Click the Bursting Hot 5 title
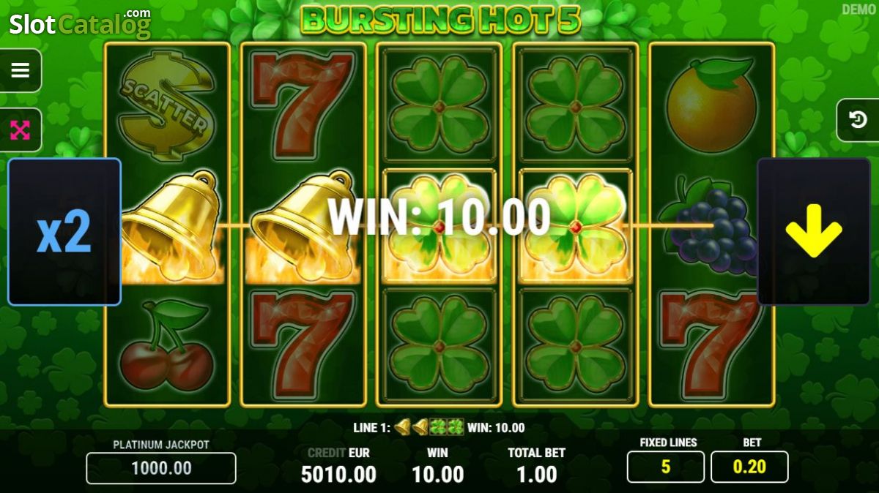 point(440,19)
